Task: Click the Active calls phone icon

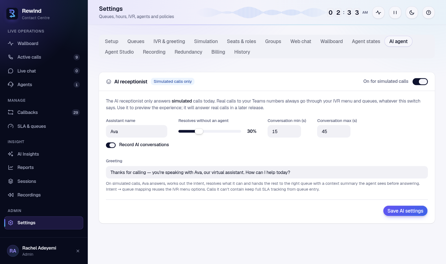Action: (x=11, y=57)
